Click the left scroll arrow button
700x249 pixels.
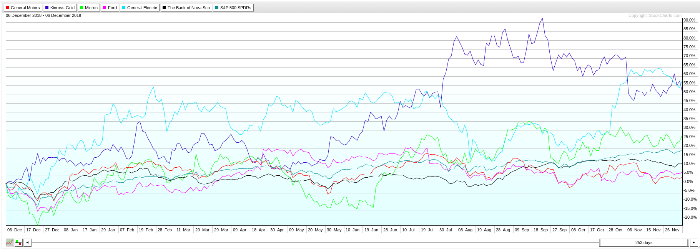[27, 242]
